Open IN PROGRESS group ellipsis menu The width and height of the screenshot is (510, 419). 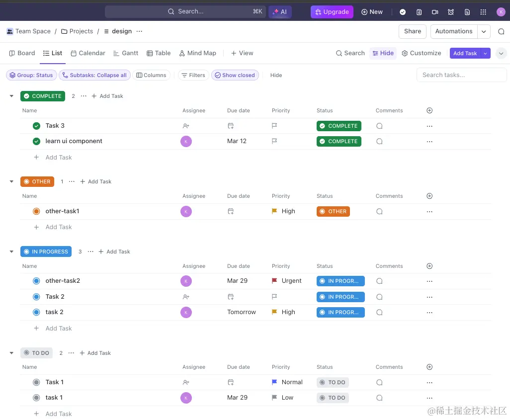click(90, 251)
